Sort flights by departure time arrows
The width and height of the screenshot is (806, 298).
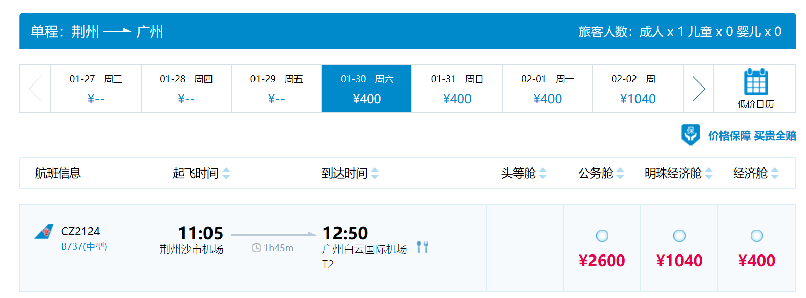(x=226, y=174)
